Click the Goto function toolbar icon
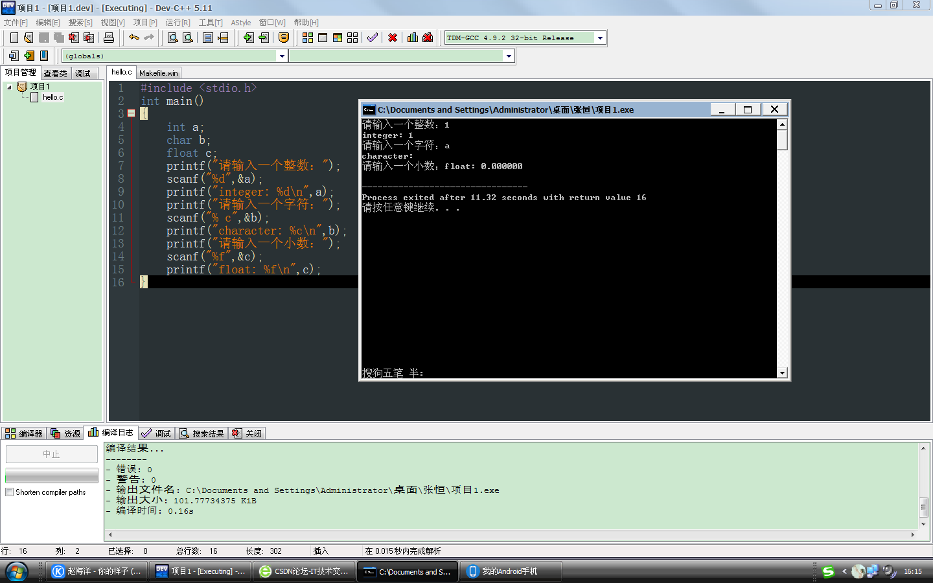Image resolution: width=933 pixels, height=583 pixels. [208, 38]
